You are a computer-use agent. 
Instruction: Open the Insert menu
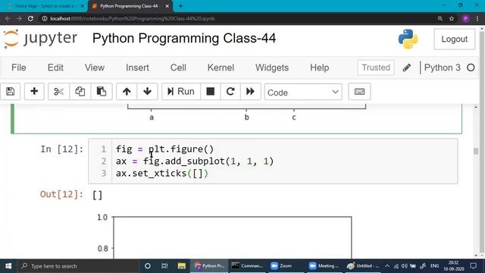pos(137,67)
